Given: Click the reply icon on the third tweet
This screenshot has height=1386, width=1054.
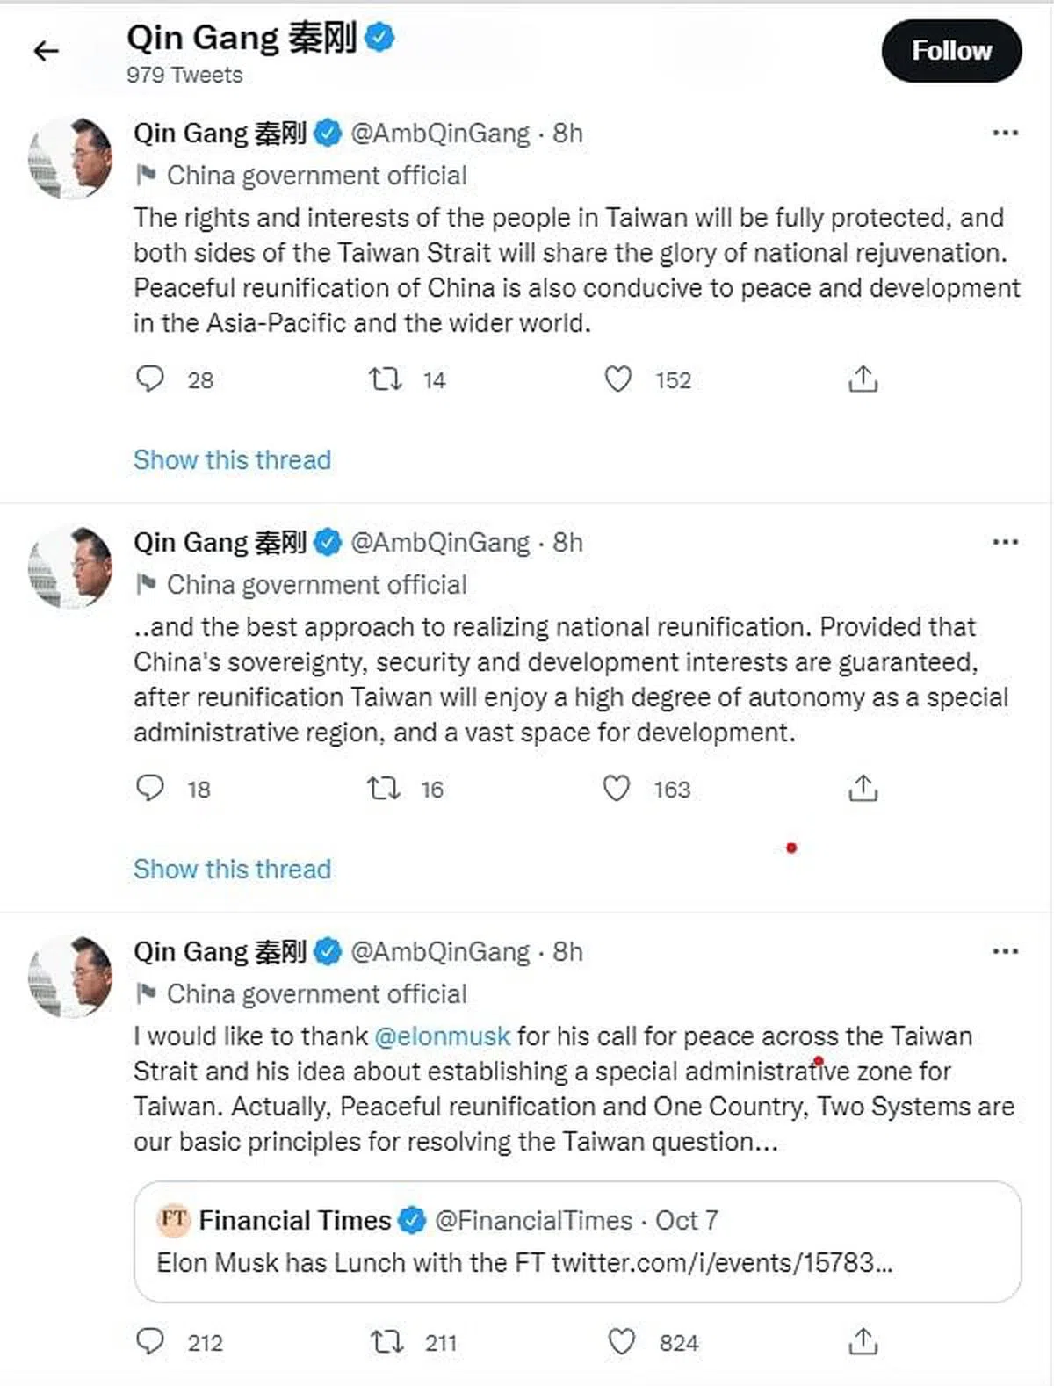Looking at the screenshot, I should click(151, 1342).
